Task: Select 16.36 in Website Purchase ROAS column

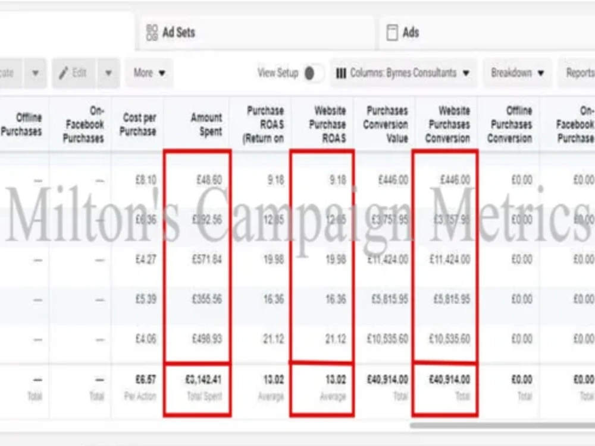Action: (x=336, y=299)
